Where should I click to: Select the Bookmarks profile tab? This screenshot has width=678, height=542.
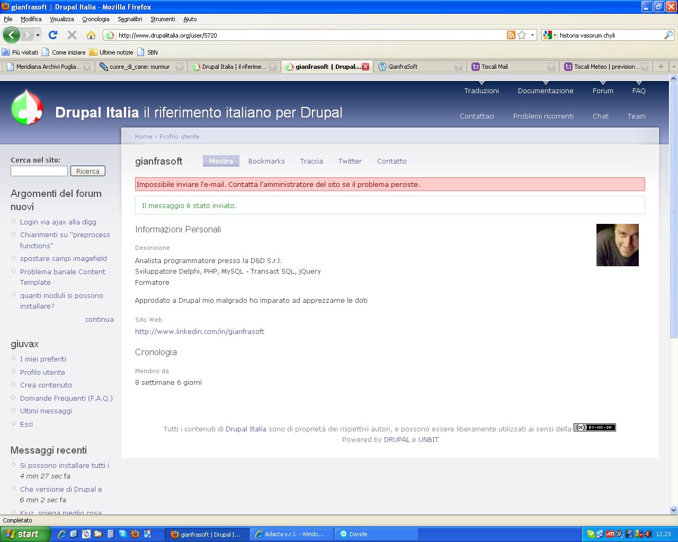click(x=266, y=161)
